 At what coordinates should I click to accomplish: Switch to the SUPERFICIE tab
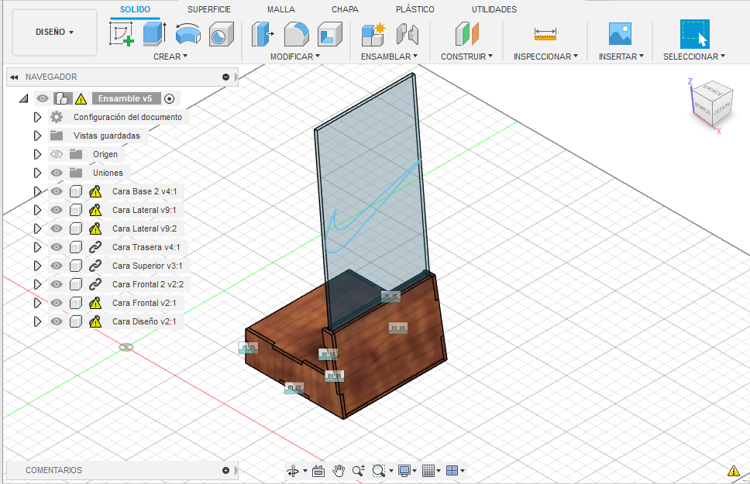click(208, 9)
